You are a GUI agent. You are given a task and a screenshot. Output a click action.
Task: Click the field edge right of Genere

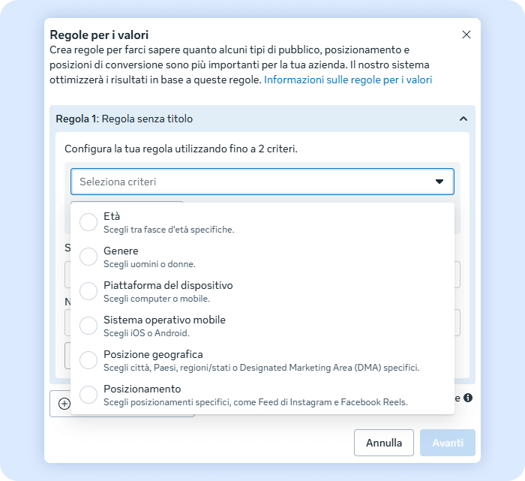[x=457, y=275]
